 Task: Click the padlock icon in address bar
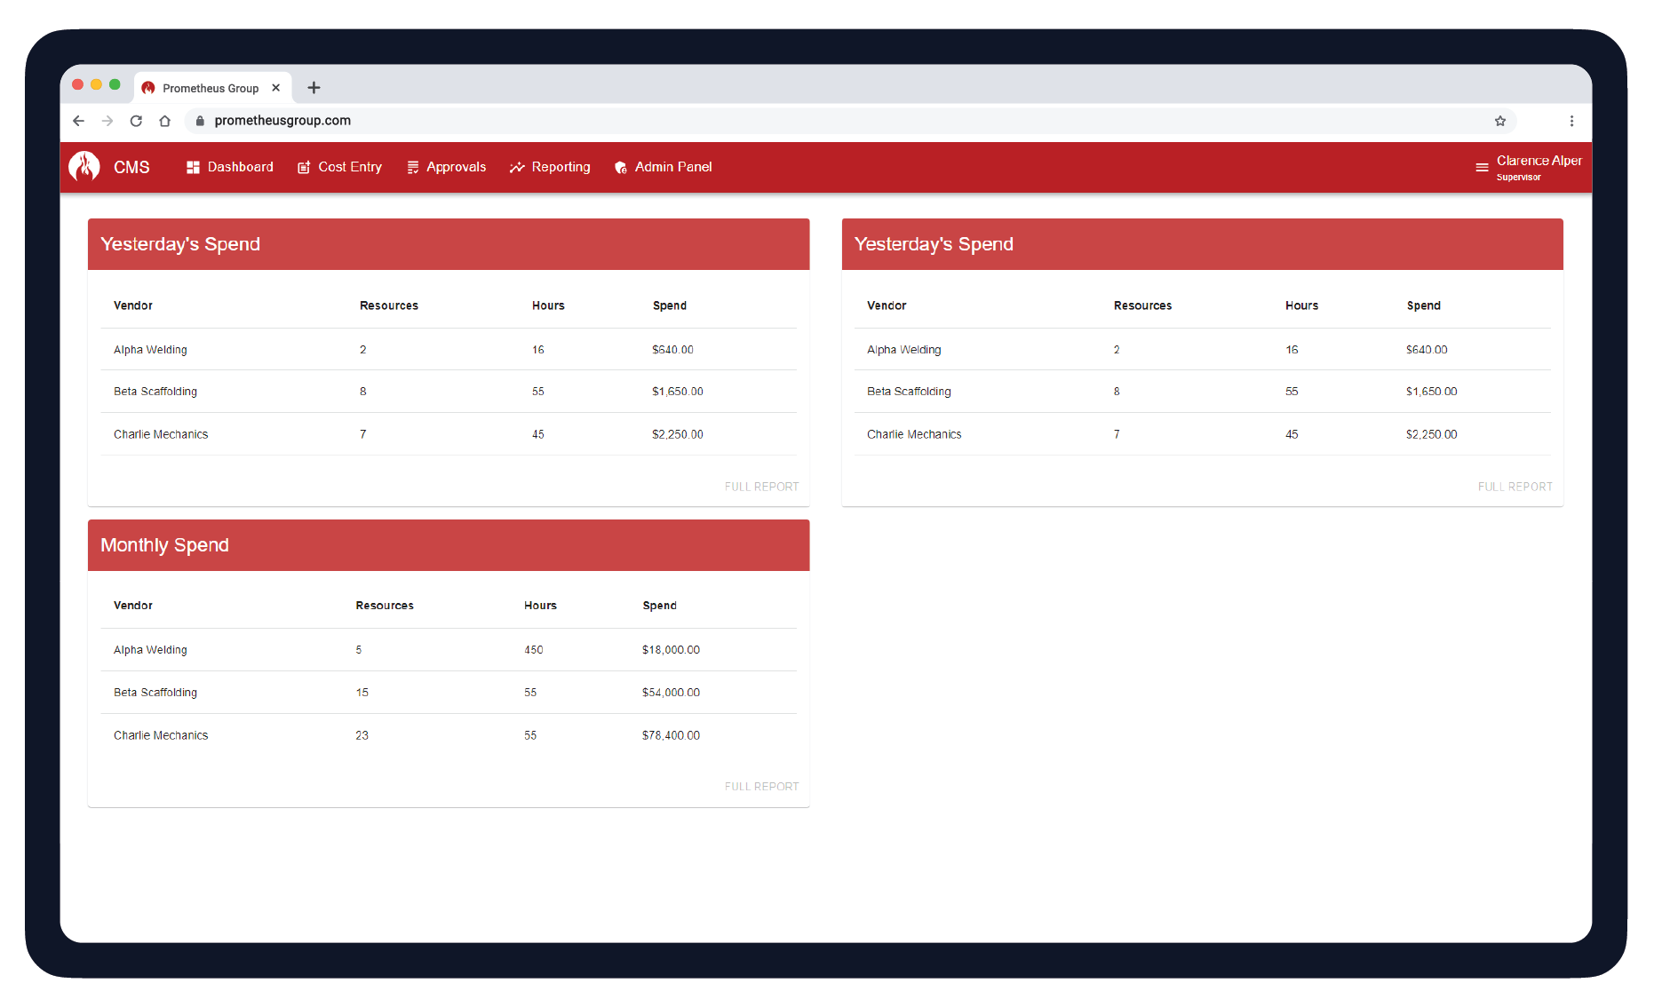coord(199,121)
